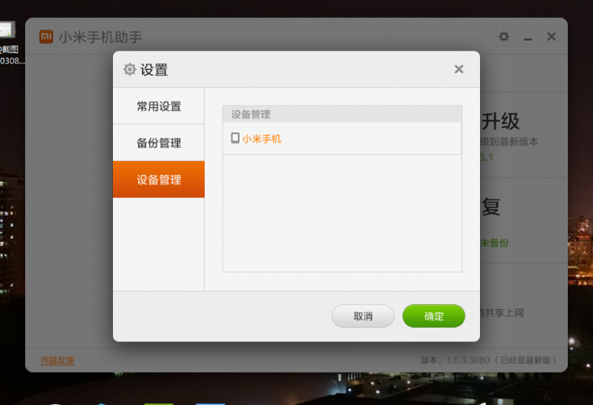This screenshot has height=405, width=593.
Task: Minimize the 小米手机助手 window
Action: tap(527, 39)
